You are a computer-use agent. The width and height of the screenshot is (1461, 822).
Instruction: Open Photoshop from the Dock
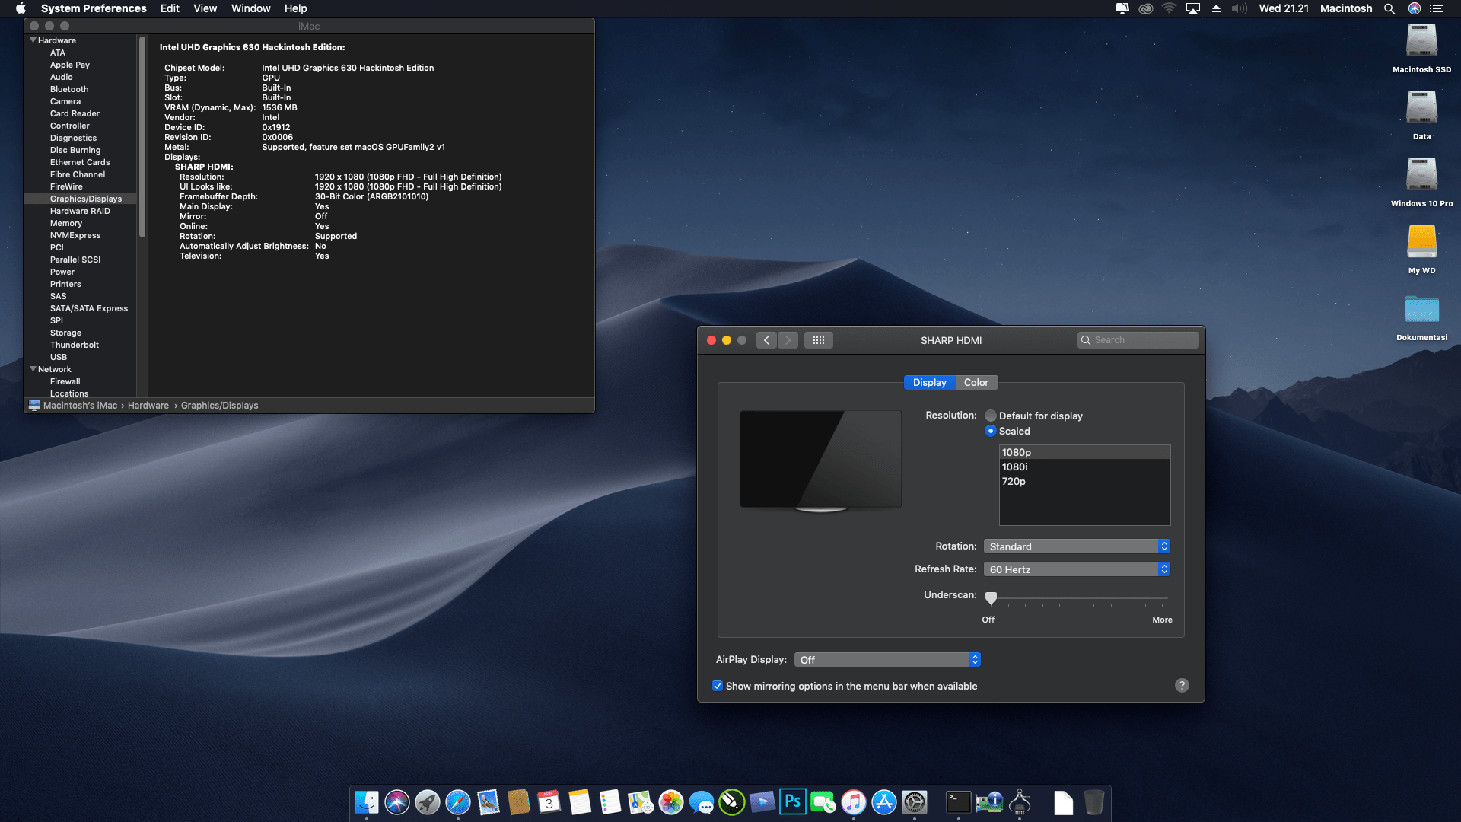(x=793, y=802)
